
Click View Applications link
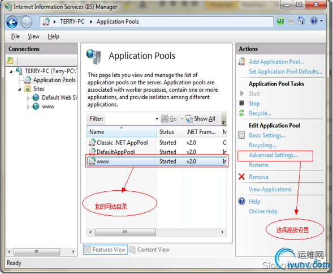pos(270,189)
